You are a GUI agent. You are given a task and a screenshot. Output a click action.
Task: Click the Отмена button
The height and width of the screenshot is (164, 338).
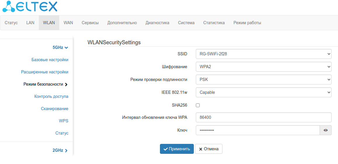tap(209, 149)
